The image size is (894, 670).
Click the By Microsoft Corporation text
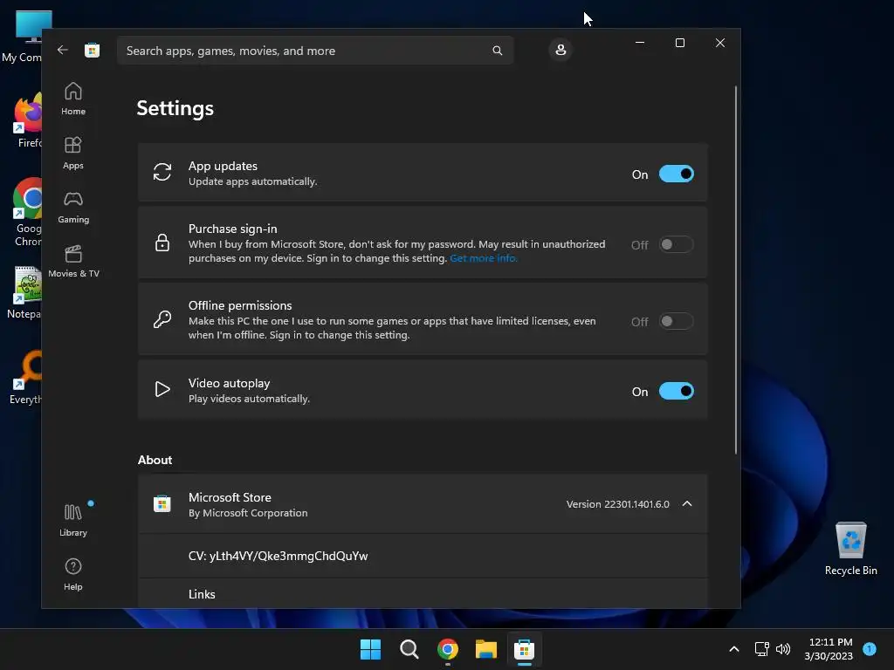(248, 513)
